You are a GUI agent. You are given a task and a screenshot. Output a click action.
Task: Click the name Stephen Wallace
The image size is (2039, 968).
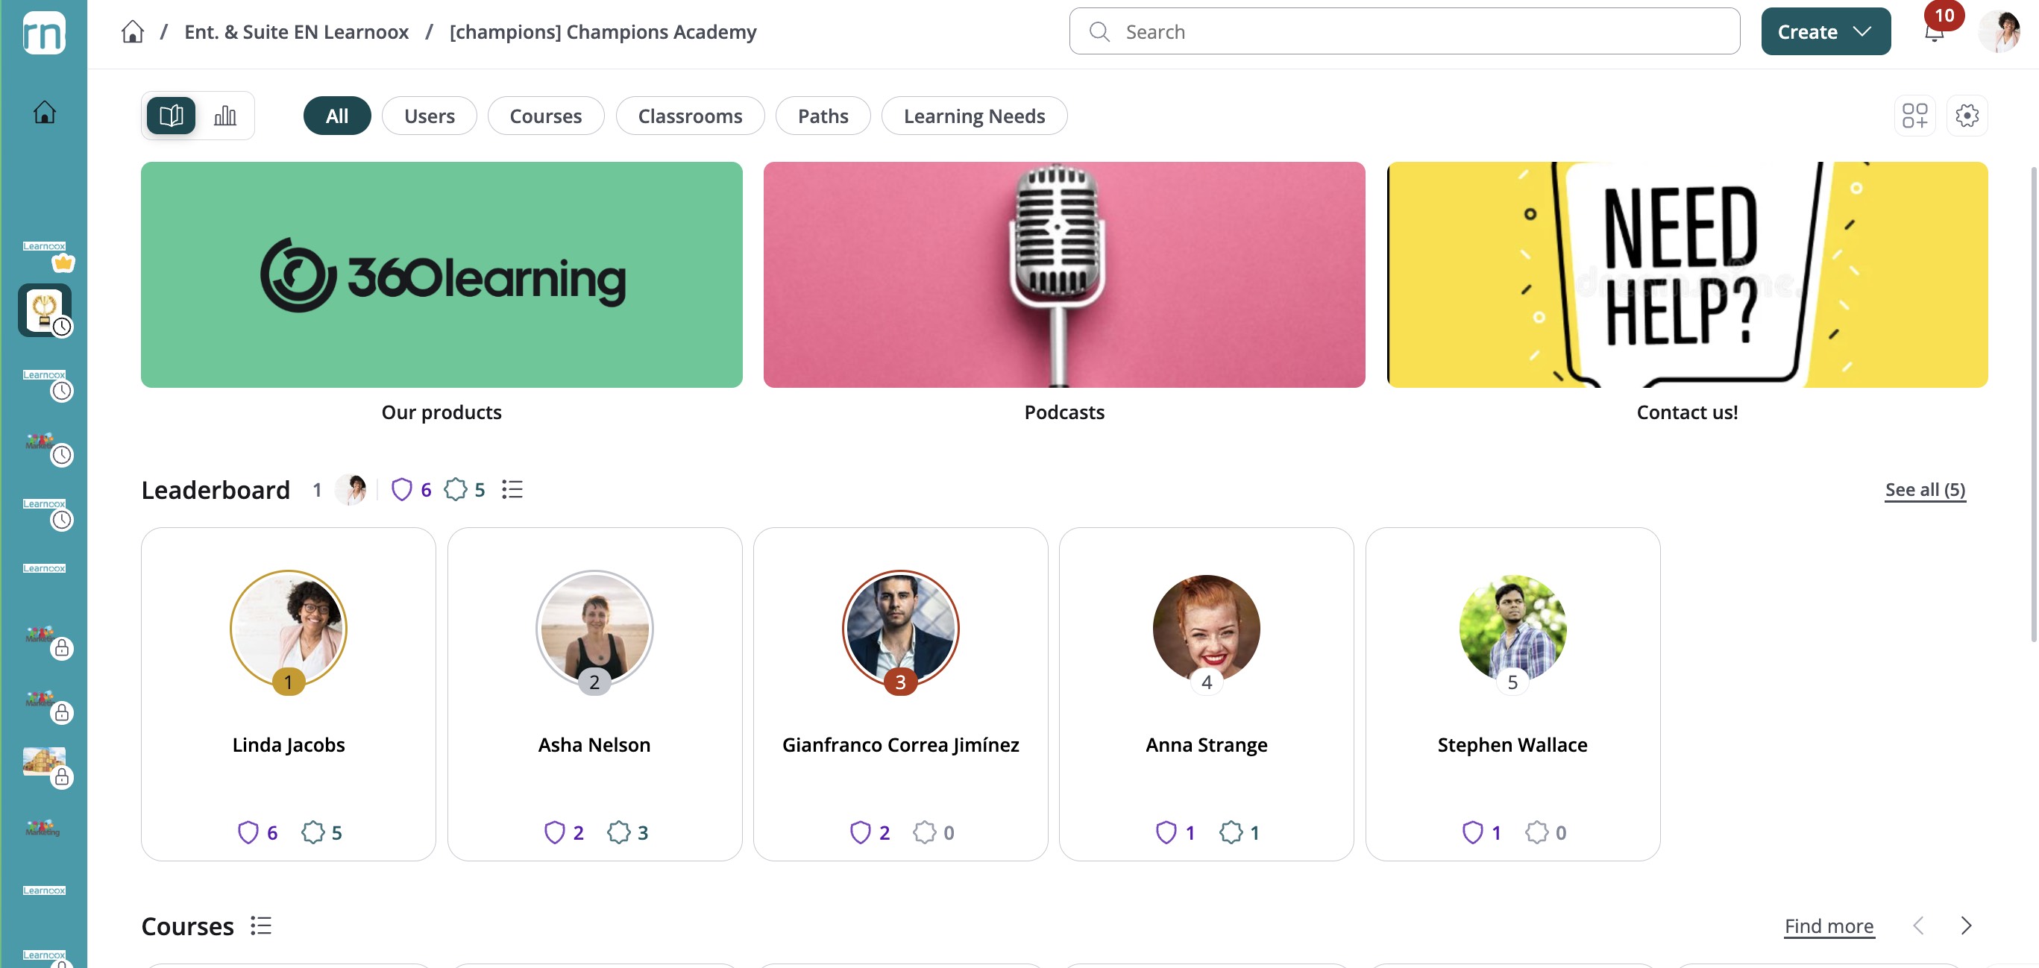[1512, 744]
